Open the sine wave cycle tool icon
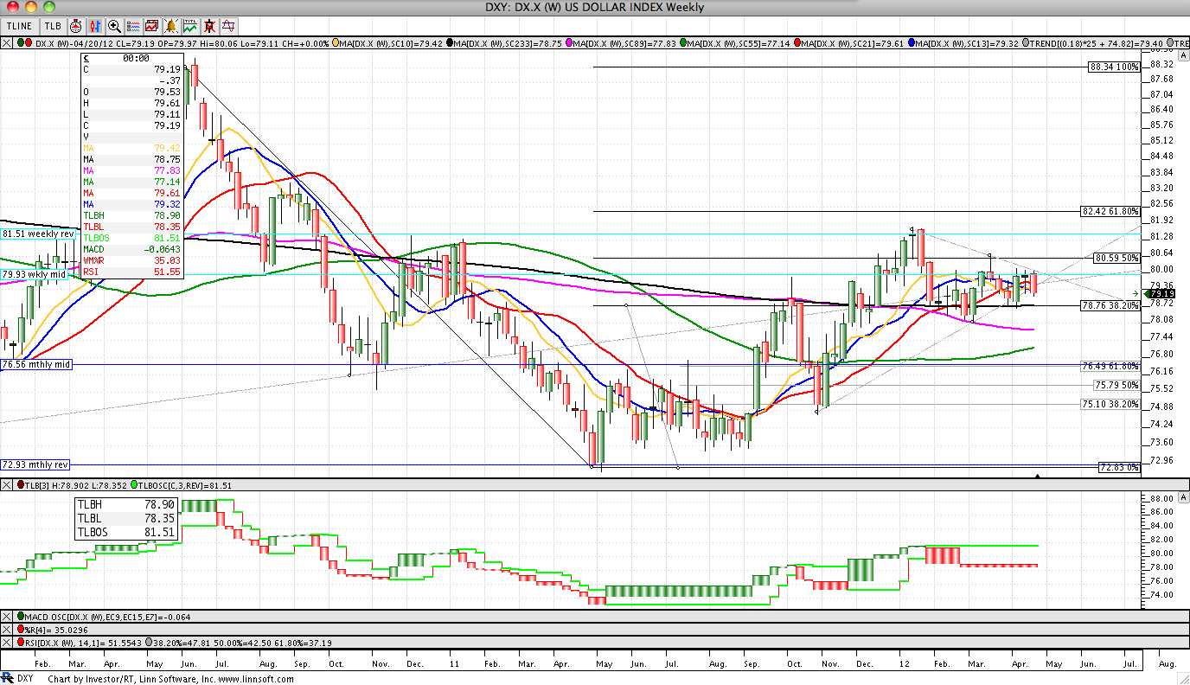This screenshot has width=1190, height=685. tap(228, 27)
